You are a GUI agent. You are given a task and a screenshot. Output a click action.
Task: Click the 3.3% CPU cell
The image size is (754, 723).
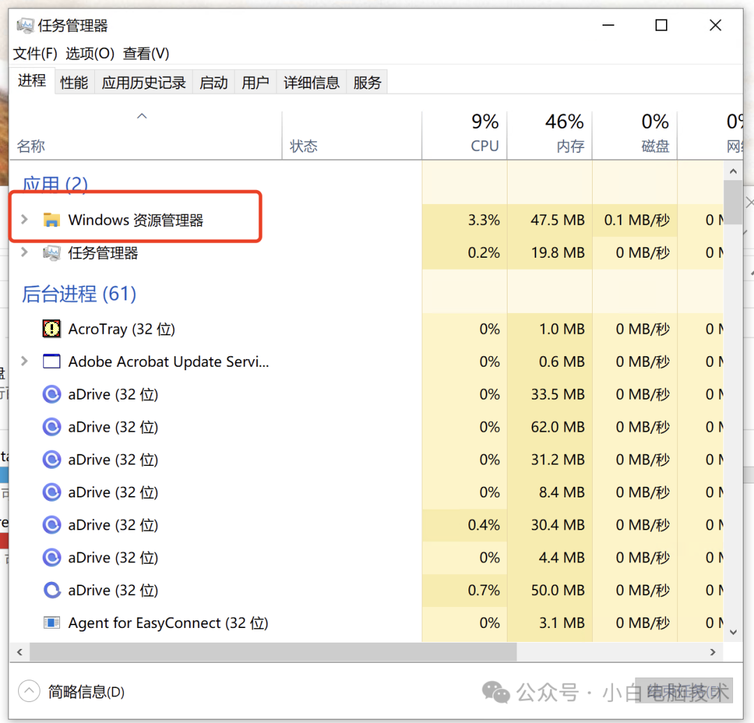tap(464, 220)
